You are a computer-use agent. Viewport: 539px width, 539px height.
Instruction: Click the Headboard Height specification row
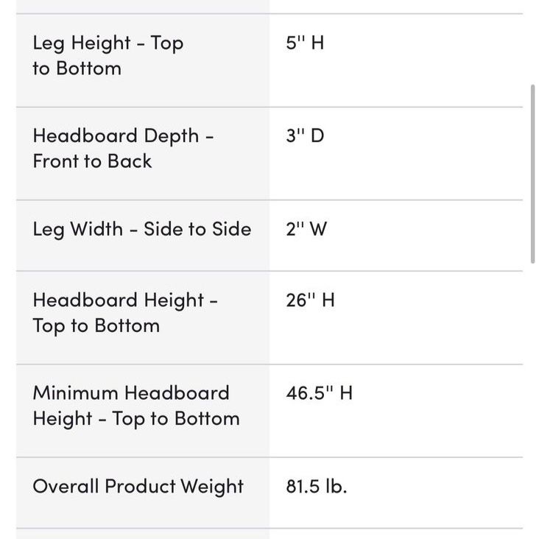tap(269, 317)
